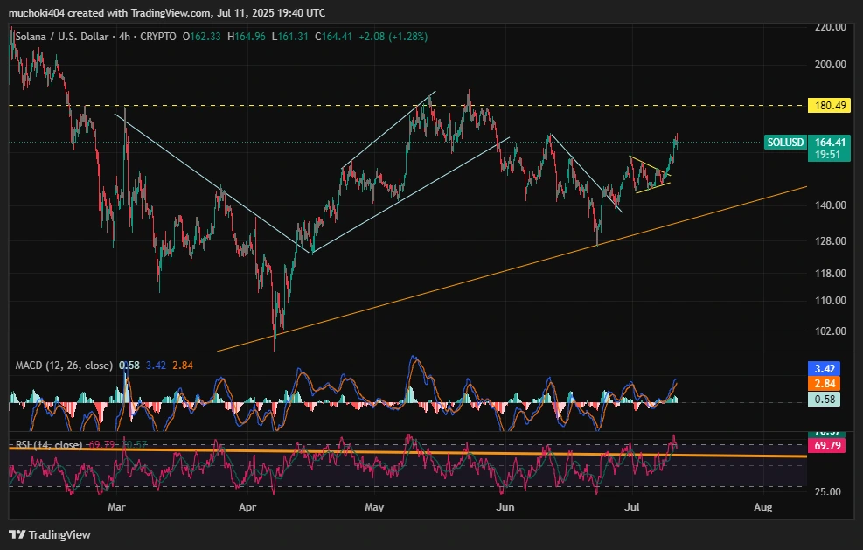Select the May label on time axis
863x550 pixels.
(x=375, y=507)
